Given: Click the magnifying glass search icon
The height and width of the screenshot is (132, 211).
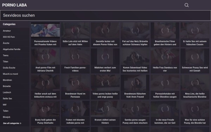Looking at the screenshot, I should pos(186,5).
